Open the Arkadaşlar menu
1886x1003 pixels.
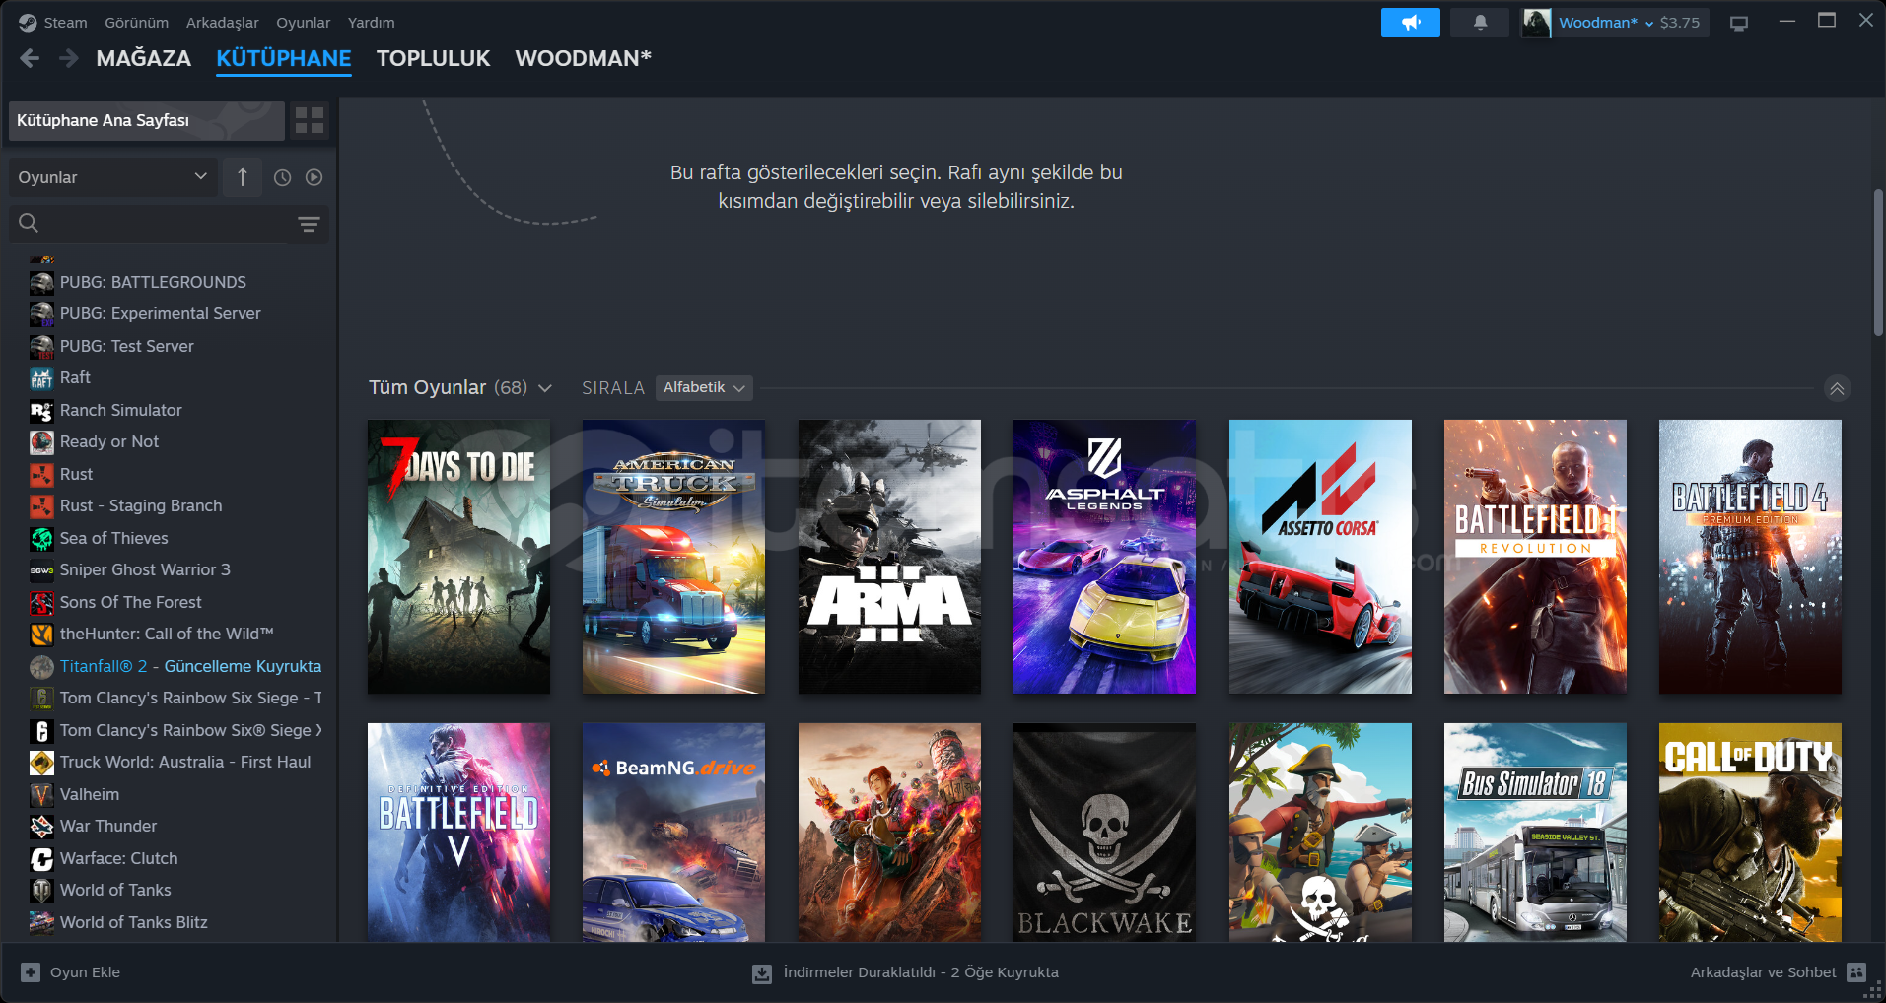point(223,23)
